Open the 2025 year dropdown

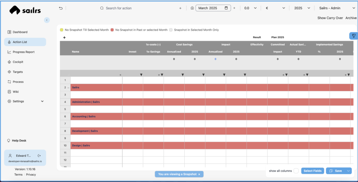click(x=302, y=8)
